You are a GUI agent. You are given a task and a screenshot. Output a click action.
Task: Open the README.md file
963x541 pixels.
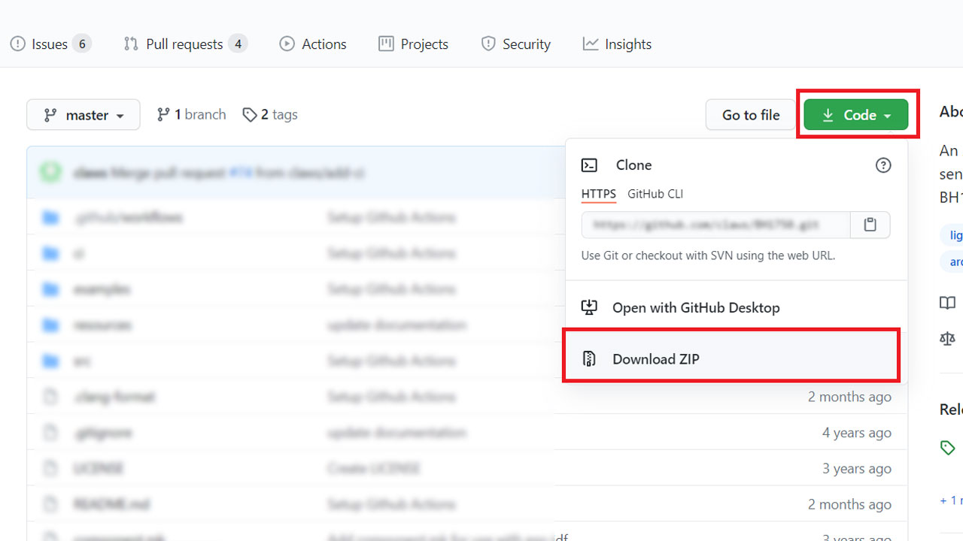pos(114,504)
